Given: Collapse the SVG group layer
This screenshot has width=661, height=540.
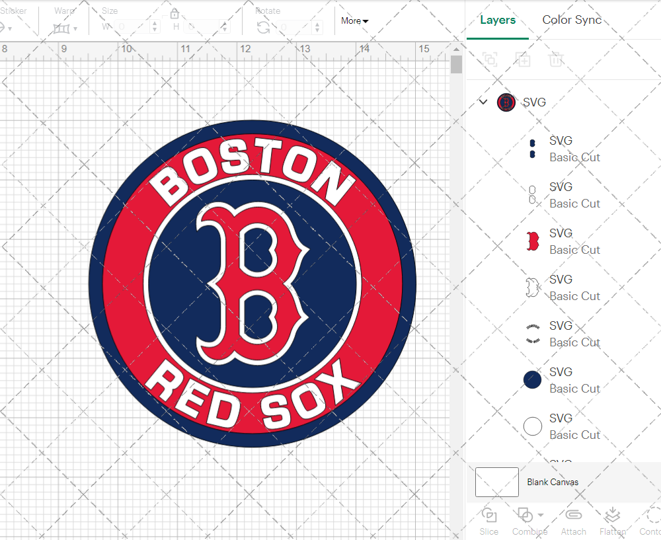Looking at the screenshot, I should (483, 102).
